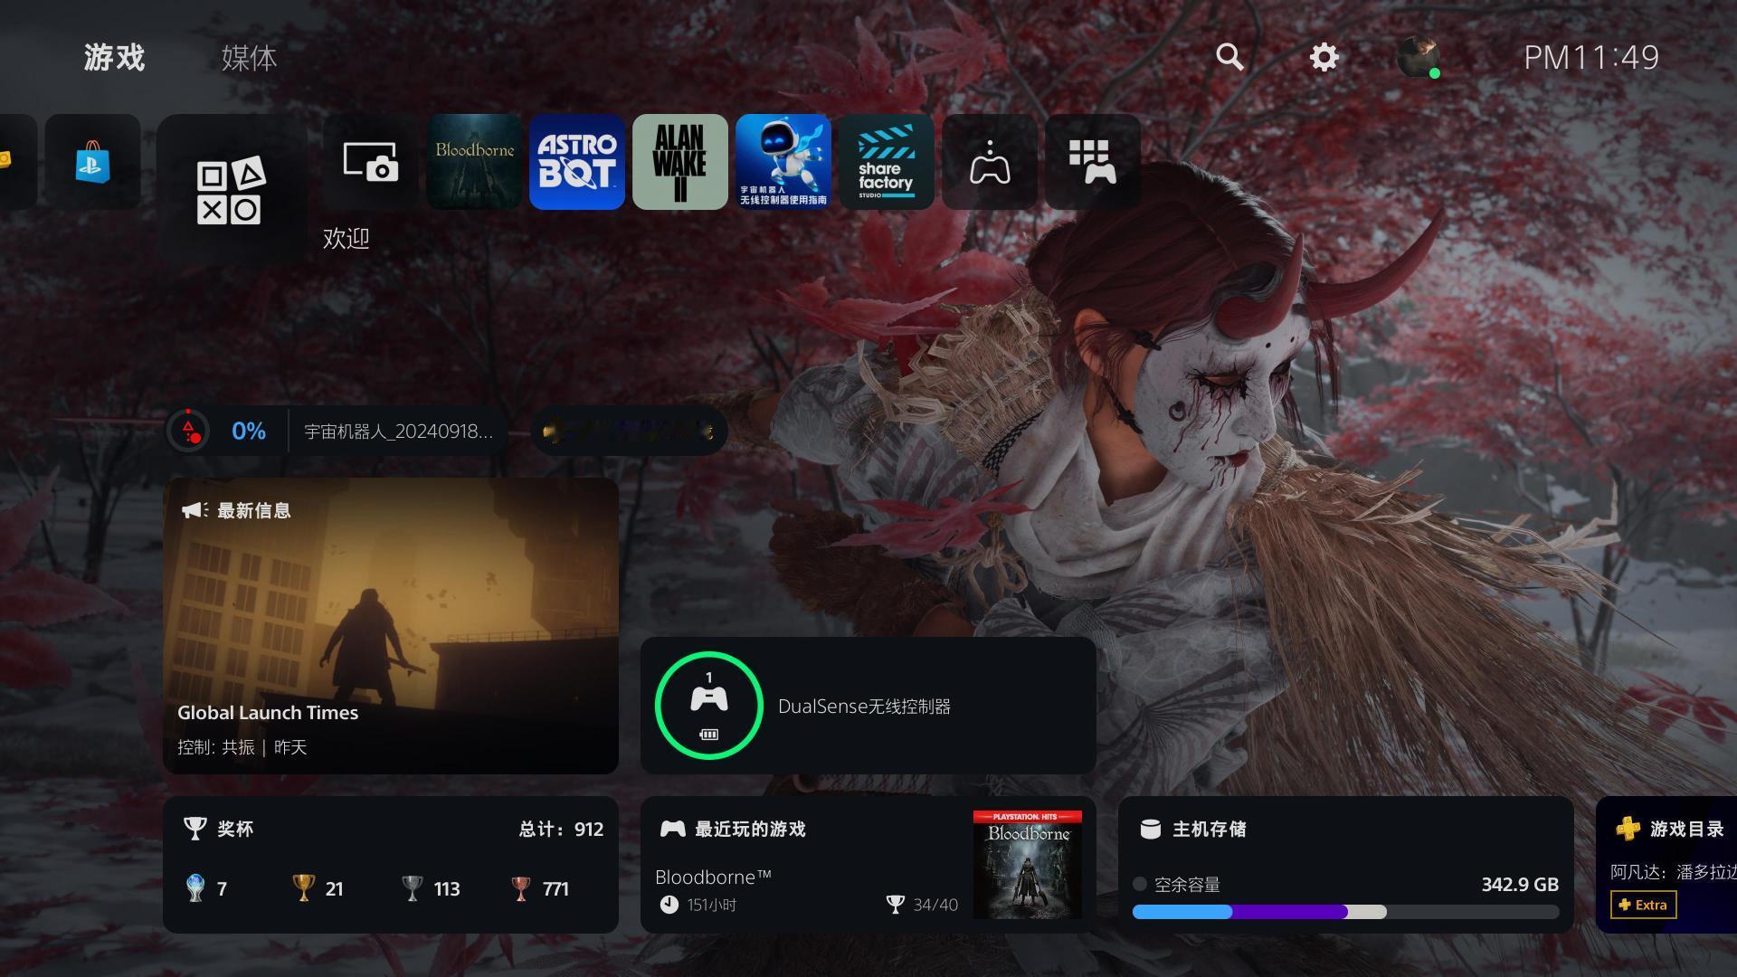The height and width of the screenshot is (977, 1737).
Task: Open the user profile avatar
Action: click(x=1419, y=57)
